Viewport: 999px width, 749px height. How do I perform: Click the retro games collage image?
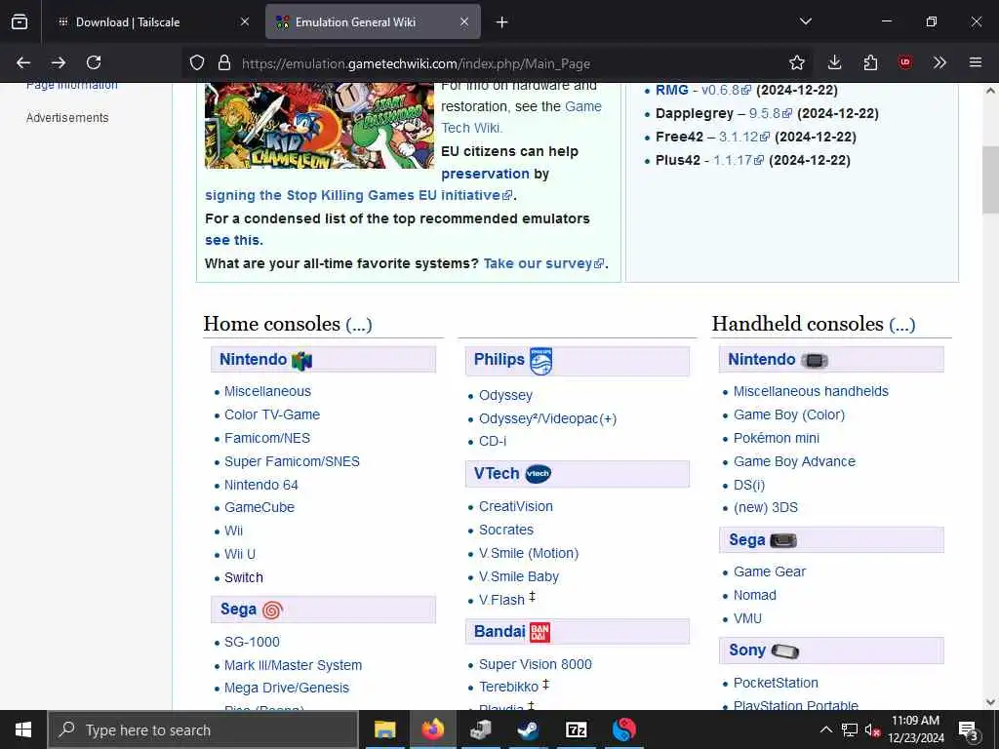(319, 126)
